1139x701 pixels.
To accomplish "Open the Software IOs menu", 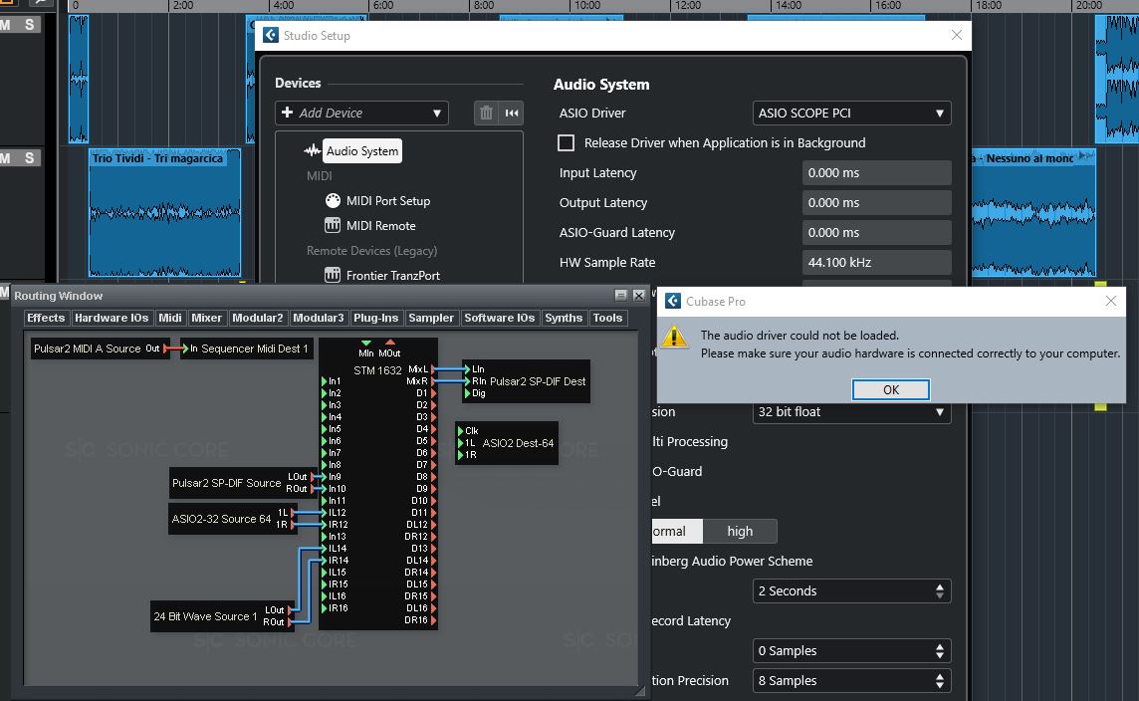I will (x=499, y=318).
